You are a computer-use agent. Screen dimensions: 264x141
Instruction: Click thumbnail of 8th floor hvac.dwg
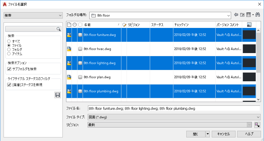pos(249,49)
